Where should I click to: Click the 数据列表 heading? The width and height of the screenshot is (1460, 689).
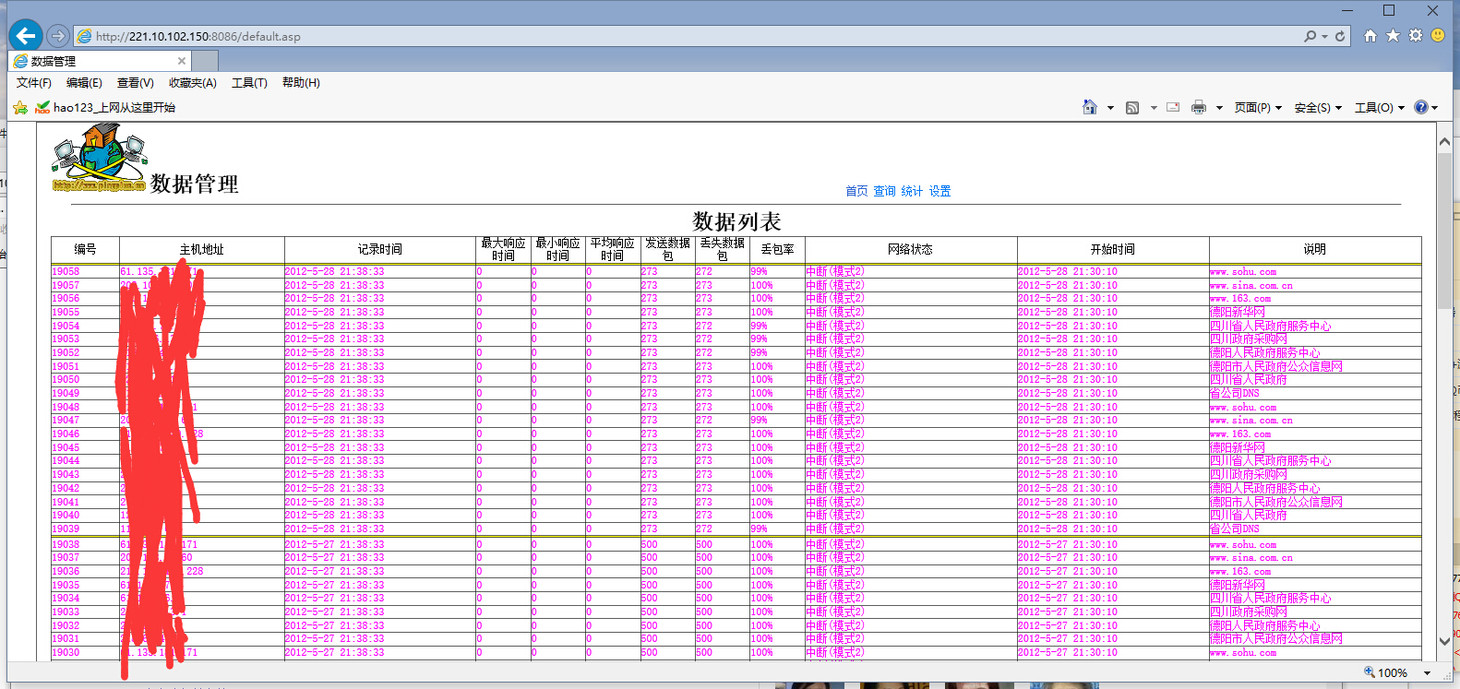[736, 221]
